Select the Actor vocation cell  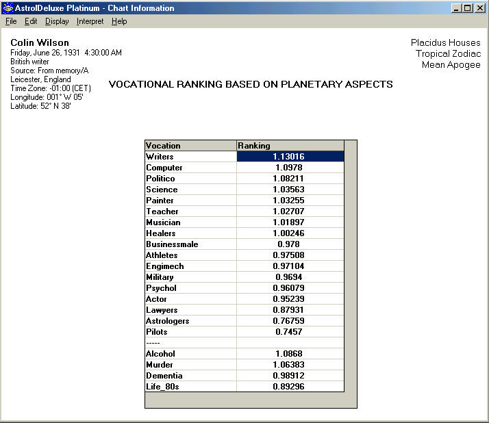tap(191, 299)
